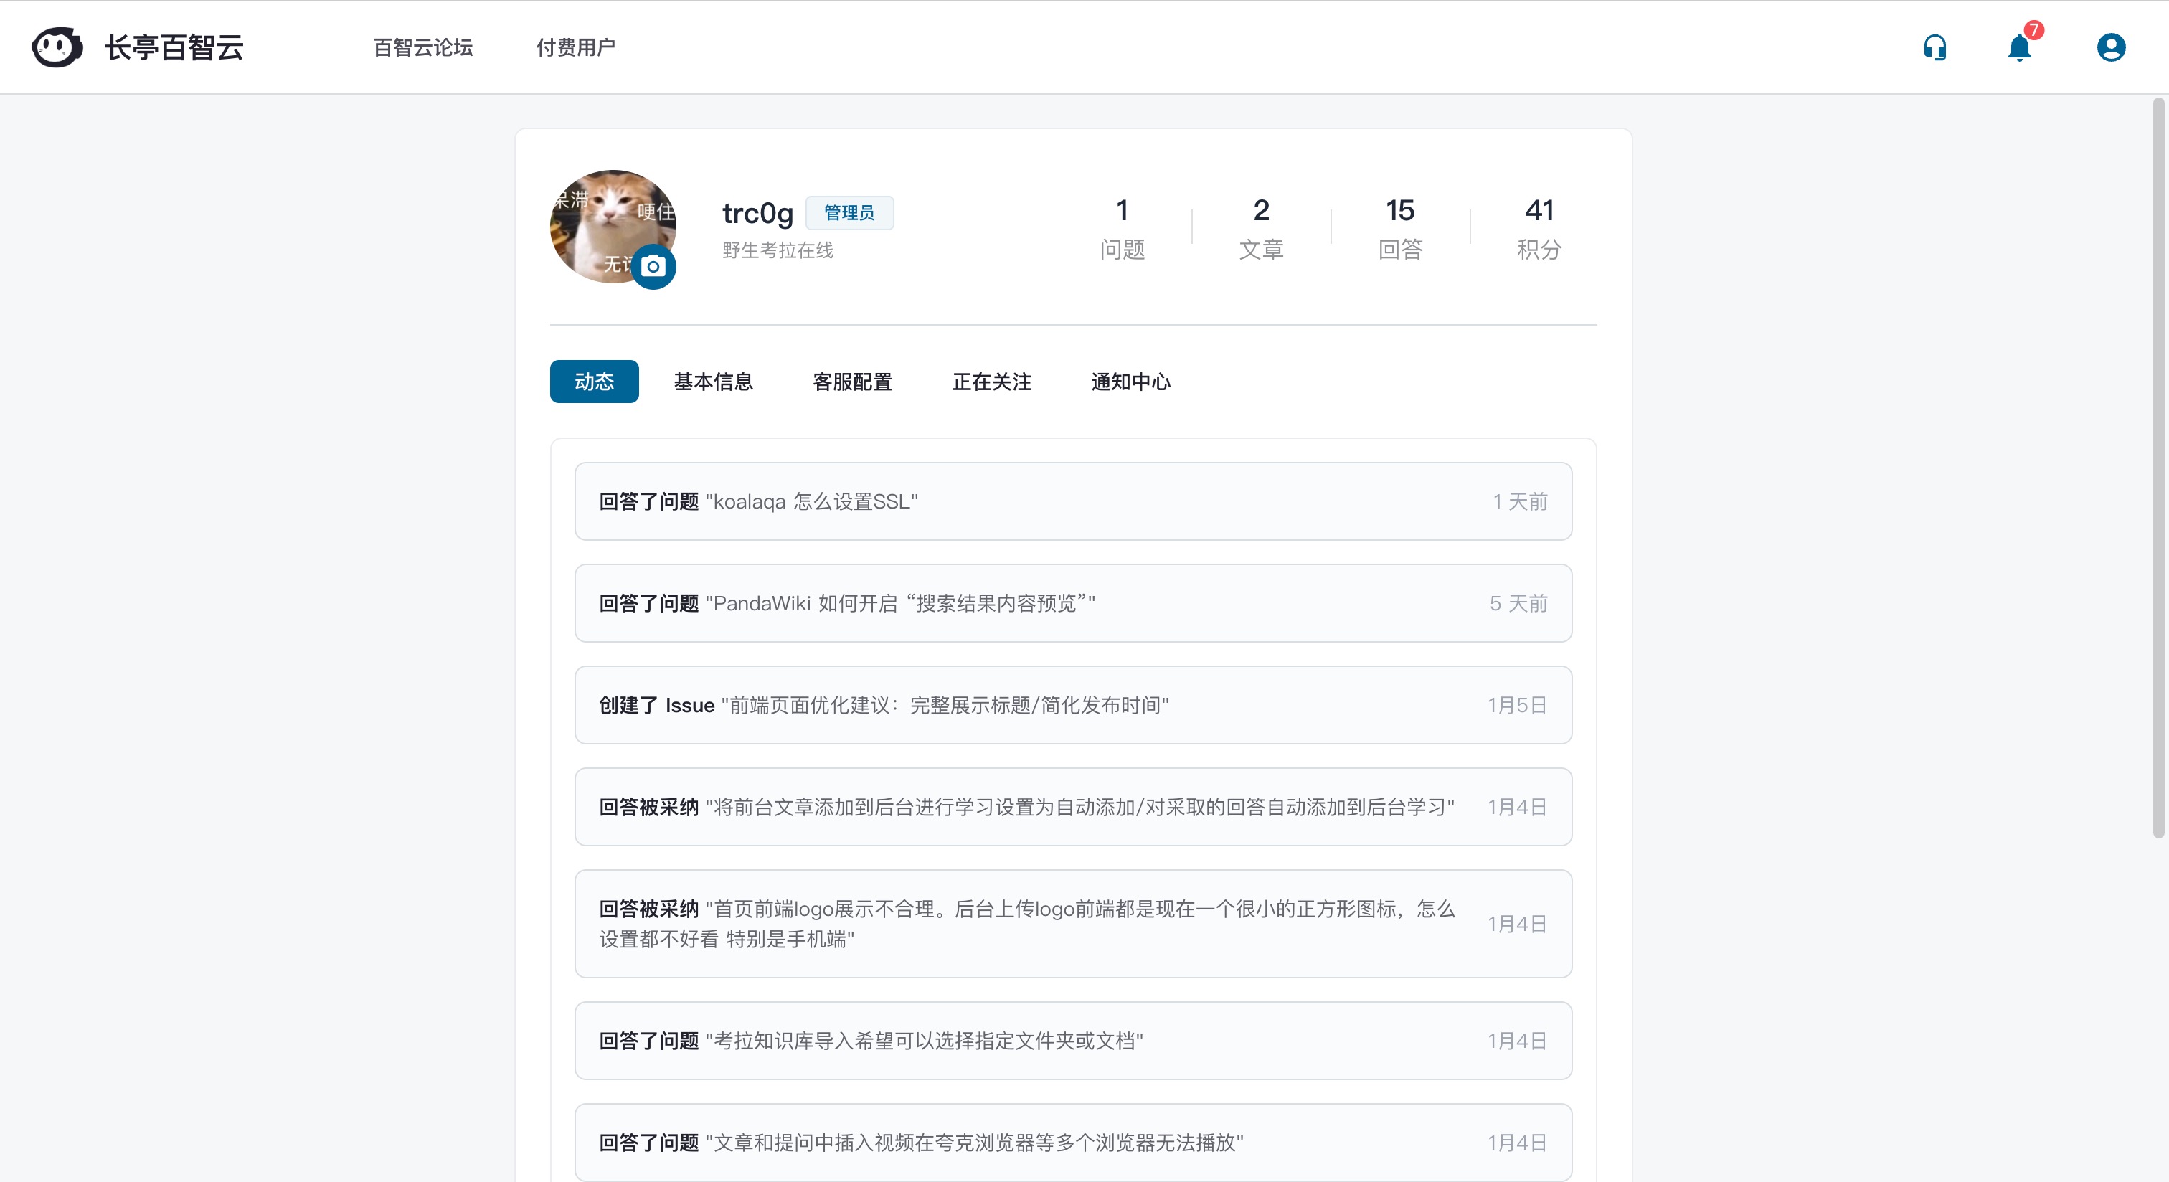This screenshot has height=1182, width=2169.
Task: Open the 正在关注 tab
Action: point(991,382)
